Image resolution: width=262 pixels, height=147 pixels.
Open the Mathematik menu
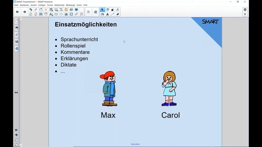(x=59, y=5)
